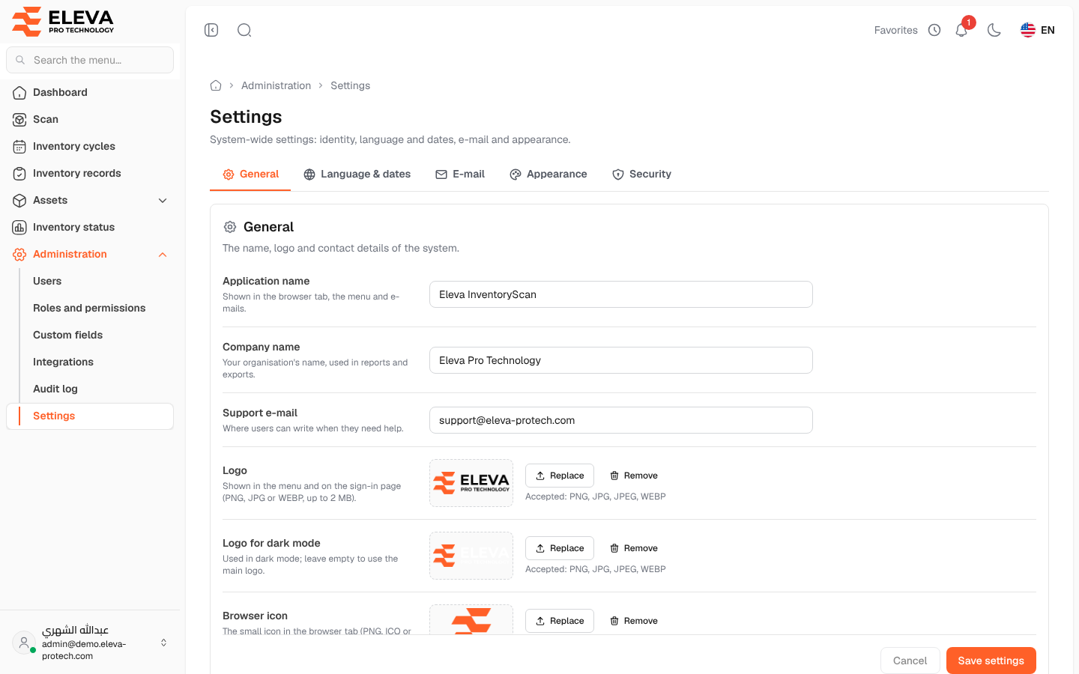
Task: Open recent history clock icon
Action: click(934, 30)
